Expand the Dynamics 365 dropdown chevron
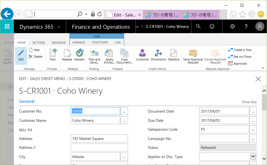Screen dimensions: 267x165 59,27
